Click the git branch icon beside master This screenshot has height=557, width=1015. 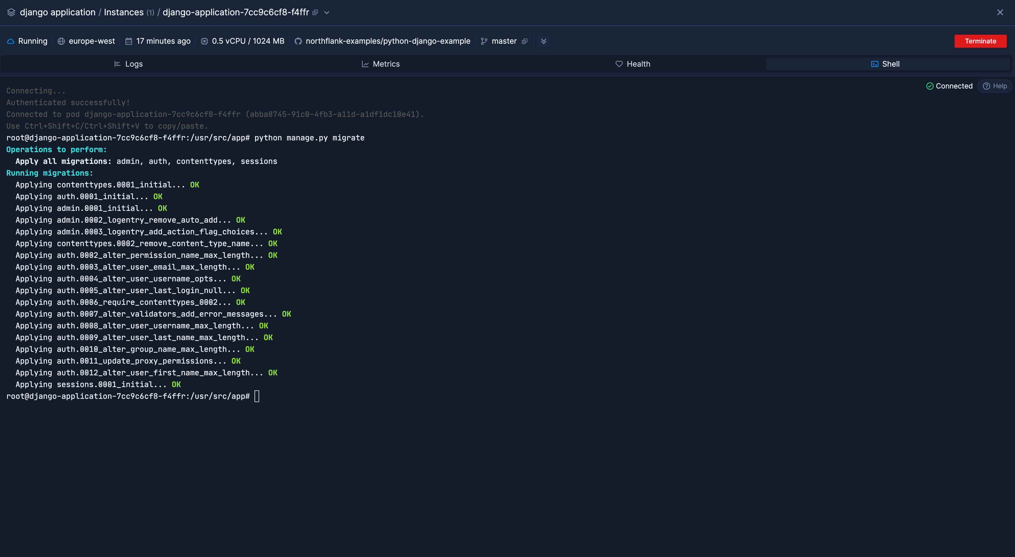pos(484,41)
